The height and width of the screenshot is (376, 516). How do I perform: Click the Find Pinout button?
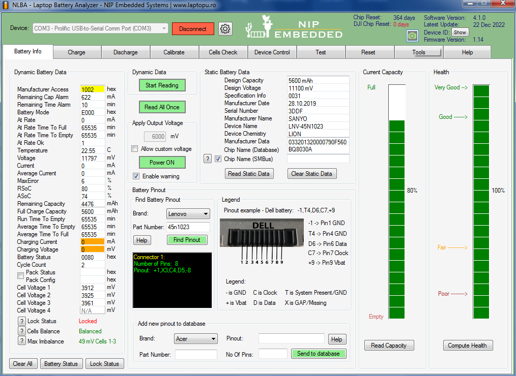coord(187,240)
